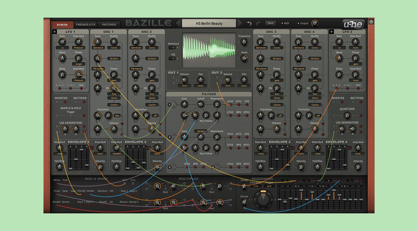Open OSC 1 Semitone tune mode selector
The image size is (418, 231).
[x=98, y=48]
